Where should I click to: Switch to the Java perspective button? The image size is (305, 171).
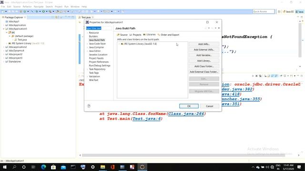click(x=299, y=11)
